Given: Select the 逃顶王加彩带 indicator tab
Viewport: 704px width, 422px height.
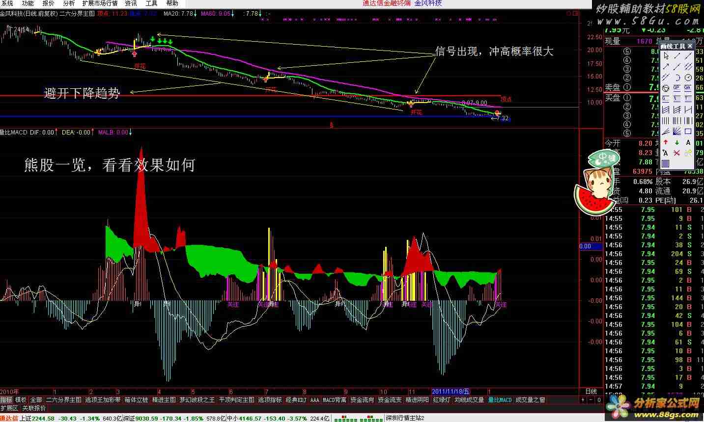Looking at the screenshot, I should click(103, 400).
